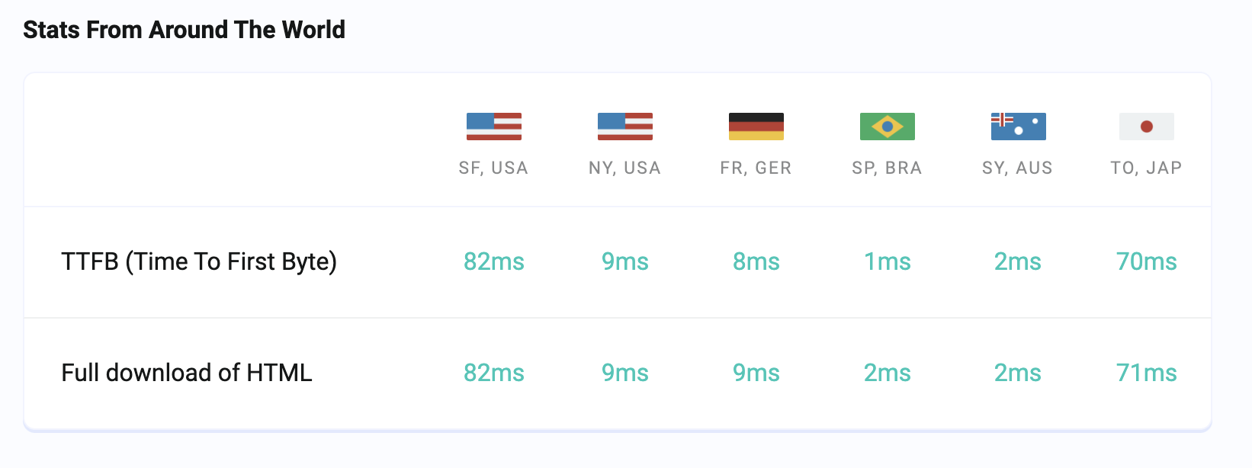Click the SP, BRA location label
This screenshot has width=1252, height=468.
[x=888, y=168]
